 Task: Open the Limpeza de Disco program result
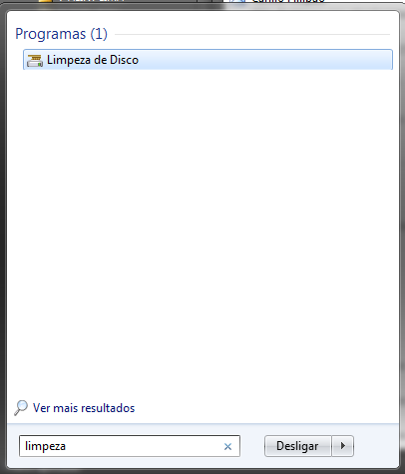[x=207, y=60]
